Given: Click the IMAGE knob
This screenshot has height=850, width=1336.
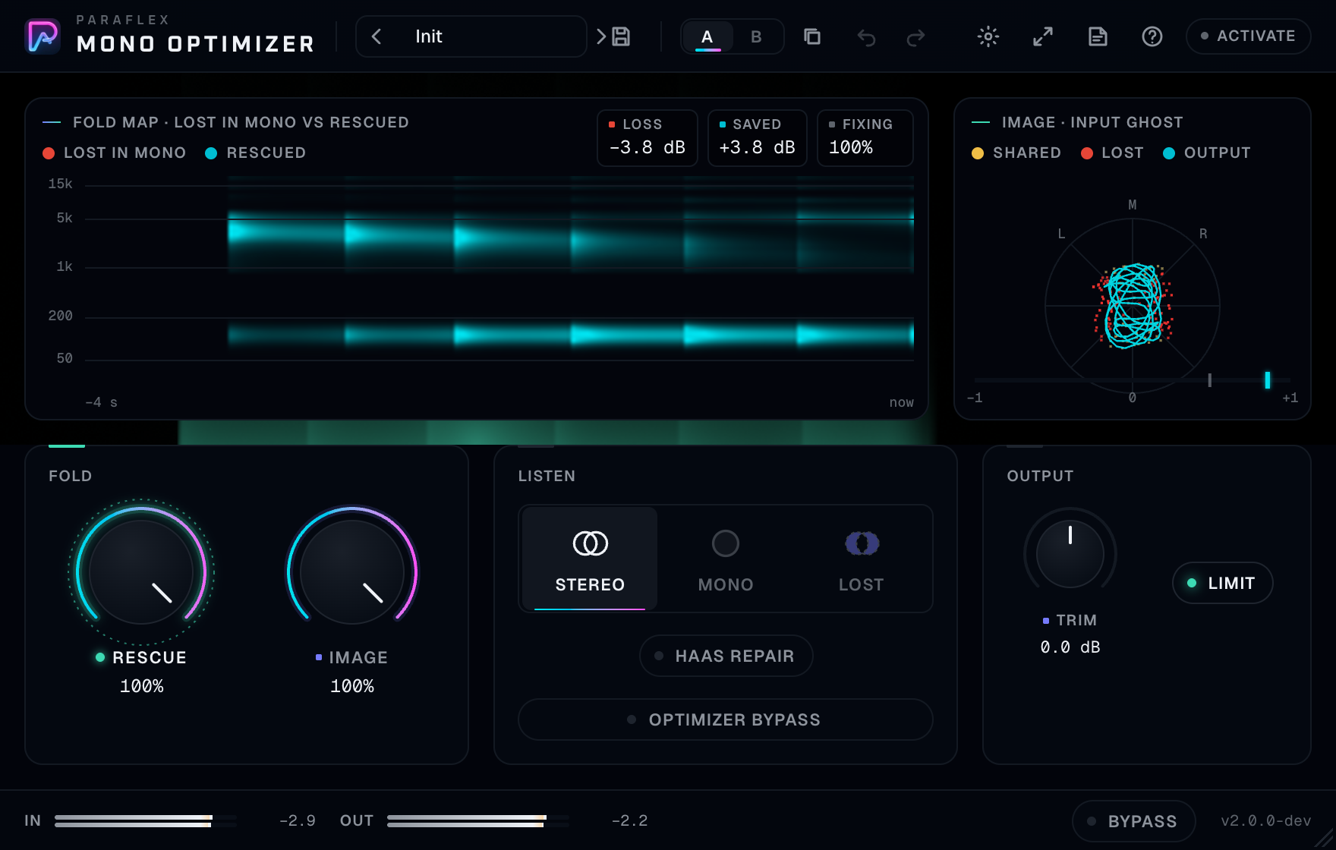Looking at the screenshot, I should tap(352, 571).
